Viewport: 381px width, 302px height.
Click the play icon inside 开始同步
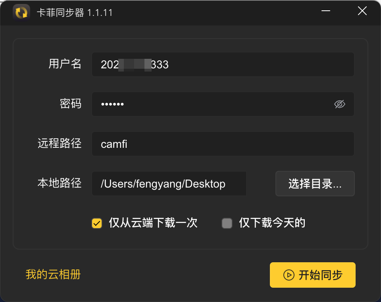point(289,275)
